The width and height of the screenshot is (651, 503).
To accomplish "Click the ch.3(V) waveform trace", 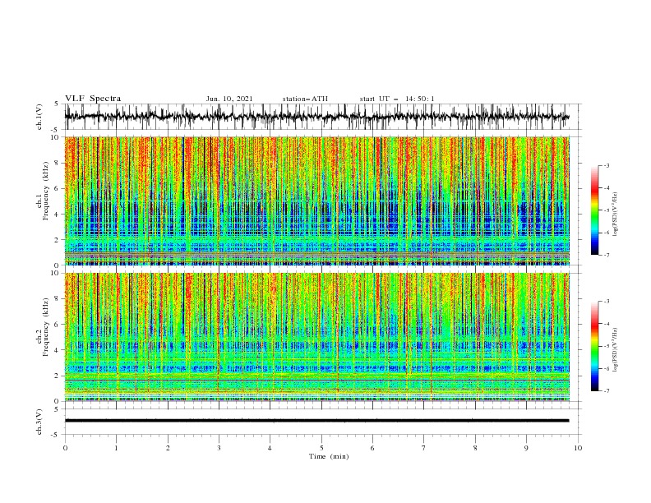I will (316, 421).
